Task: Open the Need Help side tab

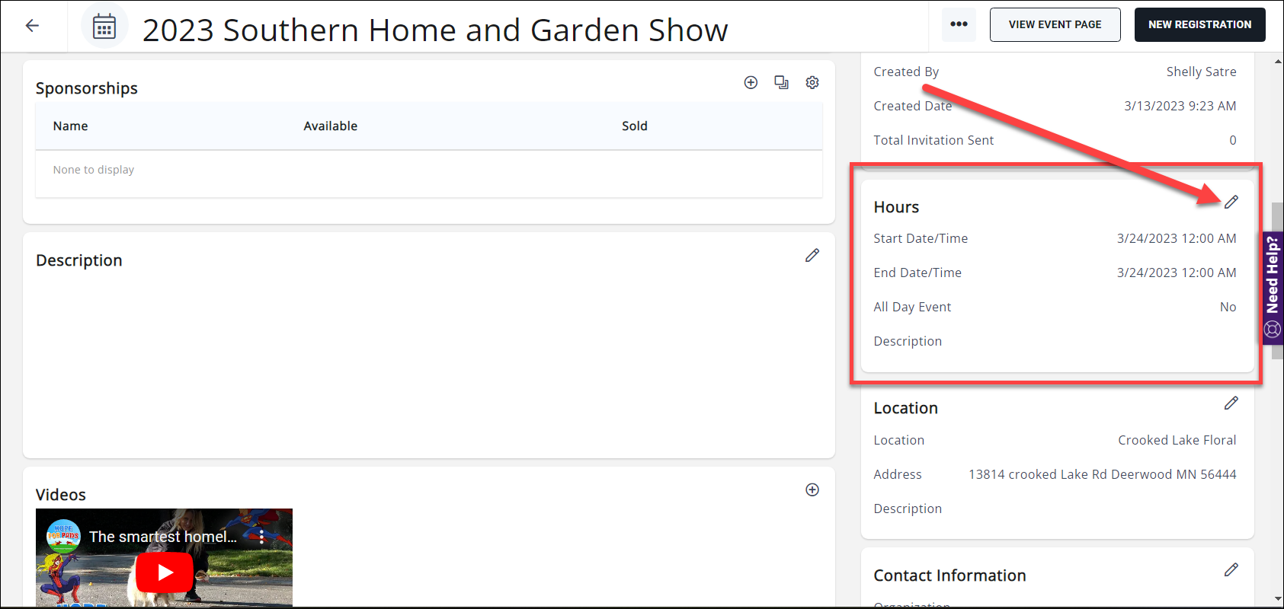Action: (x=1273, y=288)
